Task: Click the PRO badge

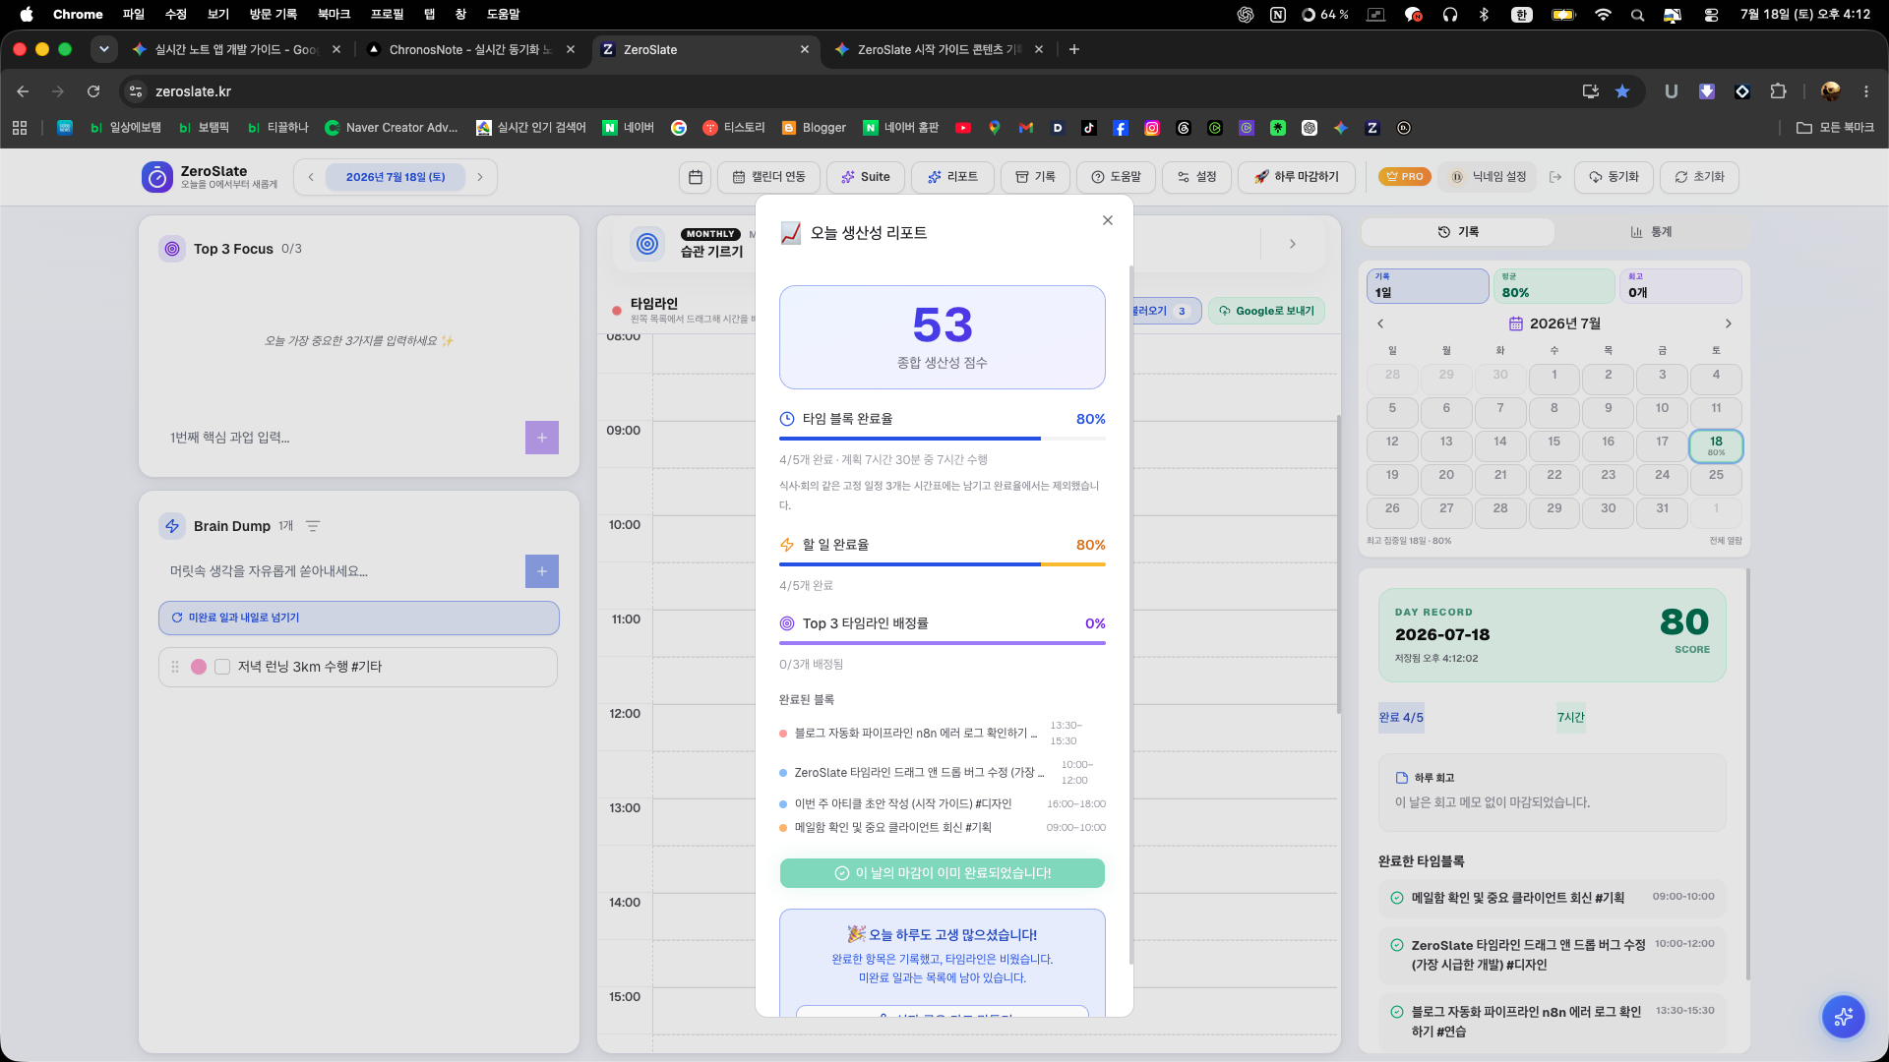Action: (x=1405, y=177)
